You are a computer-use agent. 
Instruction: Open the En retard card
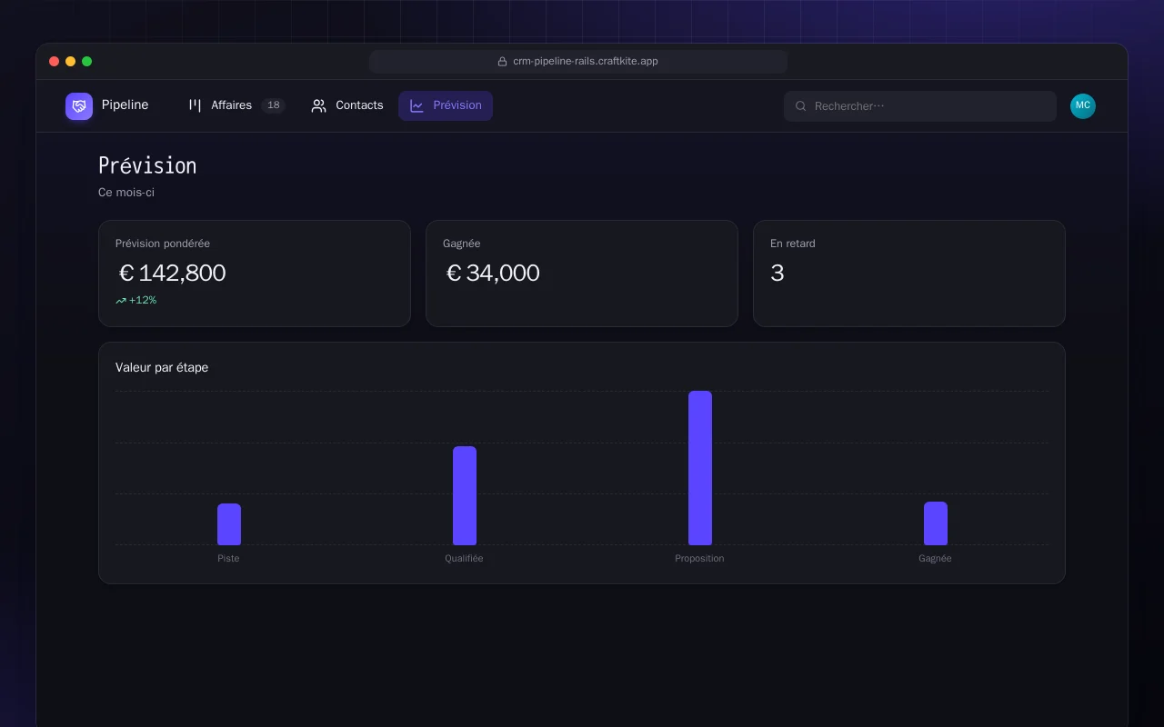[x=909, y=274]
